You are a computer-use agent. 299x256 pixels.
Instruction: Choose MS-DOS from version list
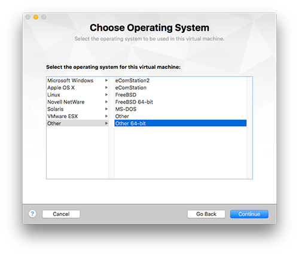click(181, 109)
